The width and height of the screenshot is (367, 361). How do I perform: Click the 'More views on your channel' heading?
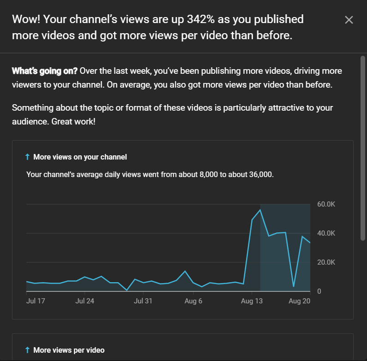coord(80,157)
